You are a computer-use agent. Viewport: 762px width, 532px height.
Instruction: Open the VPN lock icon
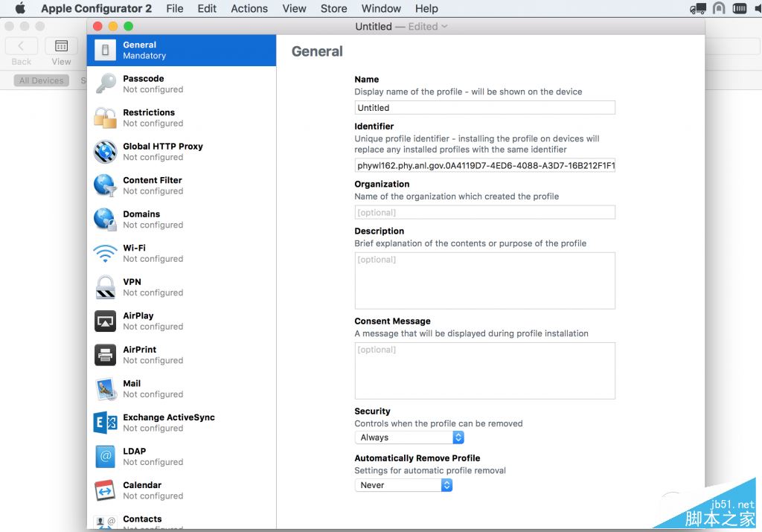click(x=105, y=287)
